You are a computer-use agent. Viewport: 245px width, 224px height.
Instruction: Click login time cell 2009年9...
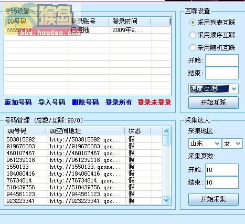click(x=127, y=30)
